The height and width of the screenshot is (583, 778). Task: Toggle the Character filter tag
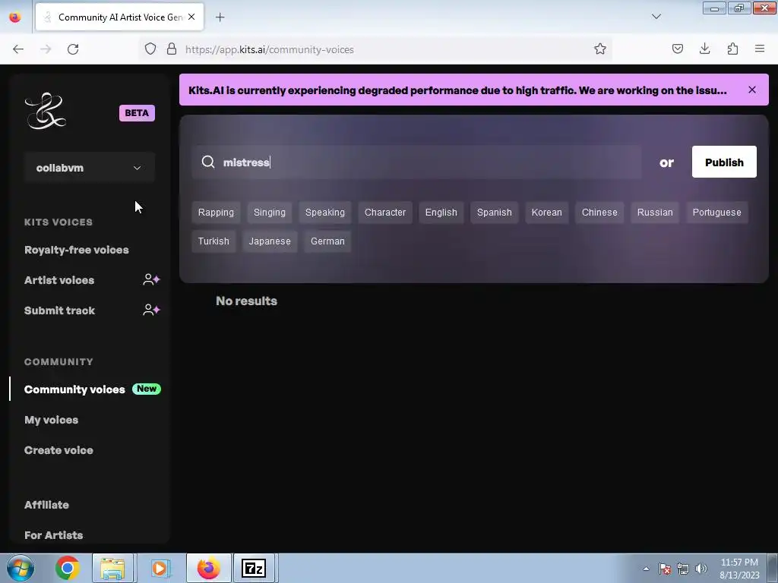pyautogui.click(x=385, y=213)
